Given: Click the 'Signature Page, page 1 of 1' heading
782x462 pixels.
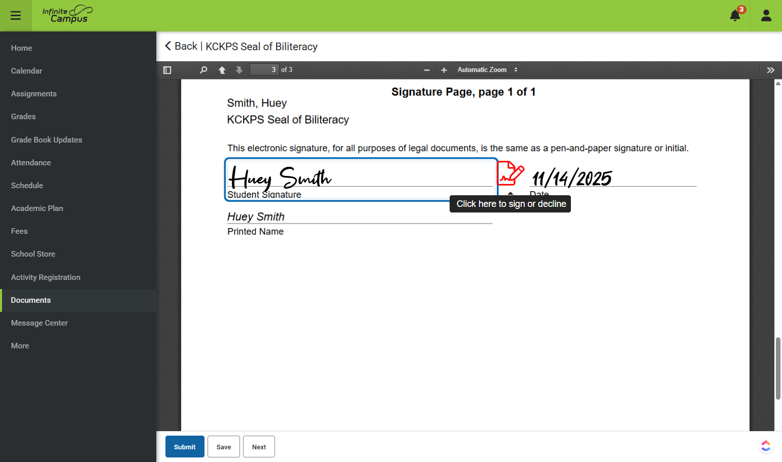Looking at the screenshot, I should pyautogui.click(x=463, y=92).
